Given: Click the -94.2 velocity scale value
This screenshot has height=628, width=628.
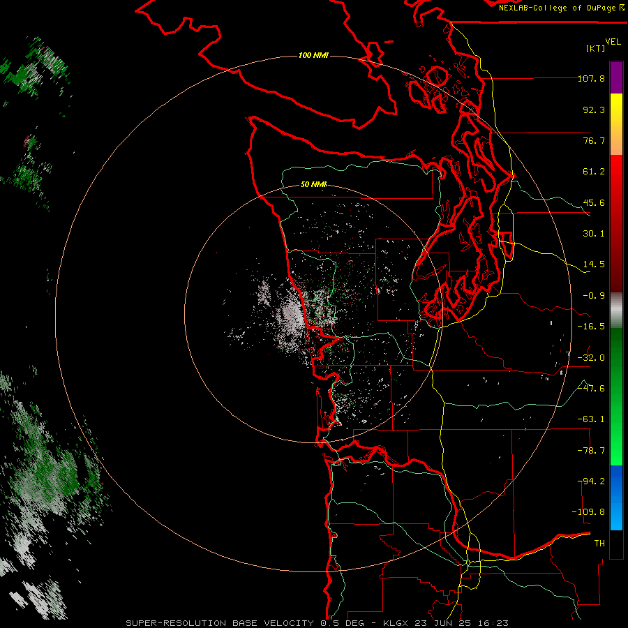Looking at the screenshot, I should (x=592, y=481).
